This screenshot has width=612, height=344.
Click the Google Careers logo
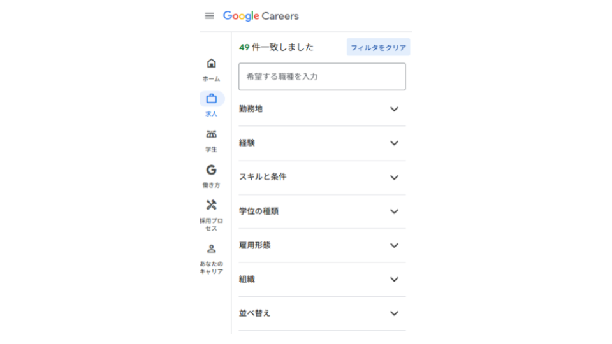tap(261, 16)
